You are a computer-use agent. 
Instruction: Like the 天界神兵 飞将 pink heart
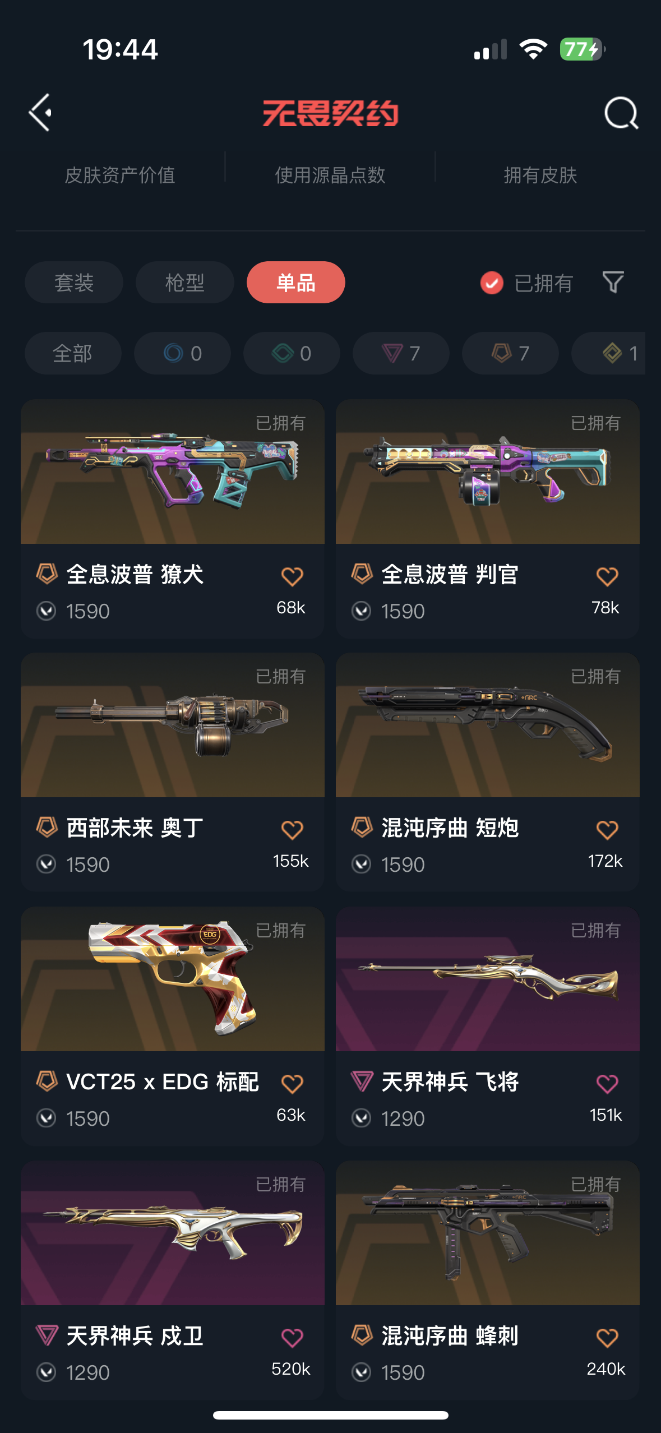[607, 1084]
